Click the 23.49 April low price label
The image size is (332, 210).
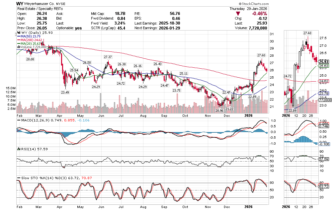click(x=65, y=93)
